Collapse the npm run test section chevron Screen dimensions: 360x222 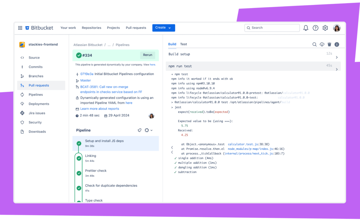(337, 69)
